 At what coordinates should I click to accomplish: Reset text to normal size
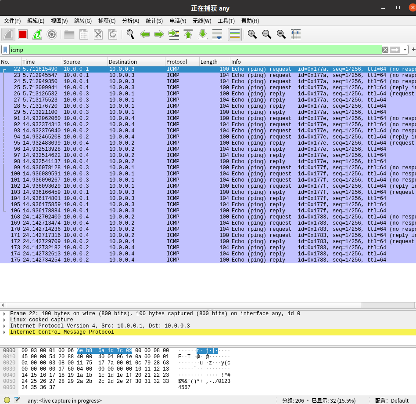(x=281, y=35)
